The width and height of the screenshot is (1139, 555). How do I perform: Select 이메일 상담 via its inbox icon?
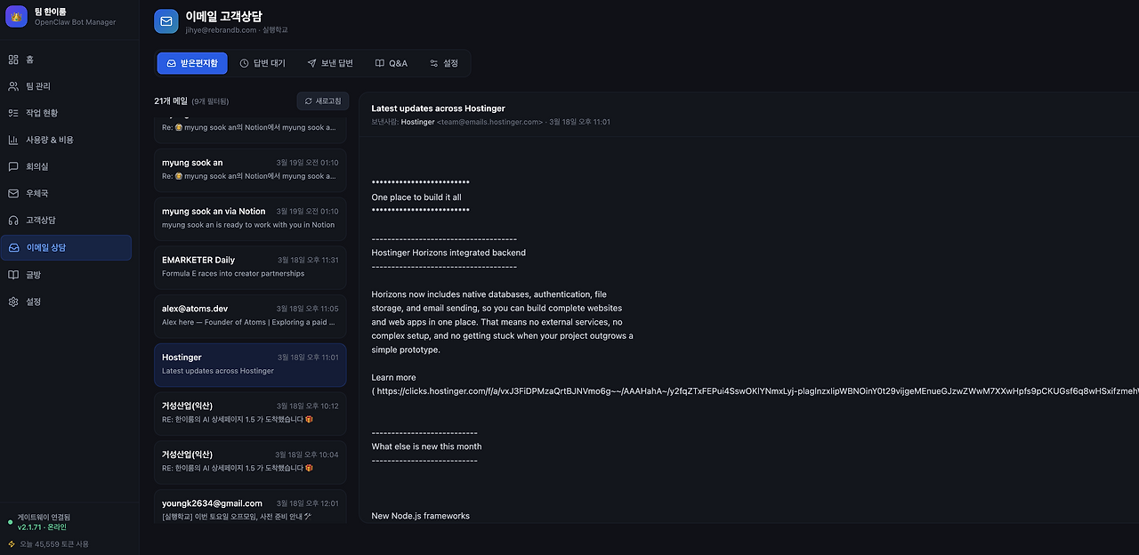pos(13,247)
